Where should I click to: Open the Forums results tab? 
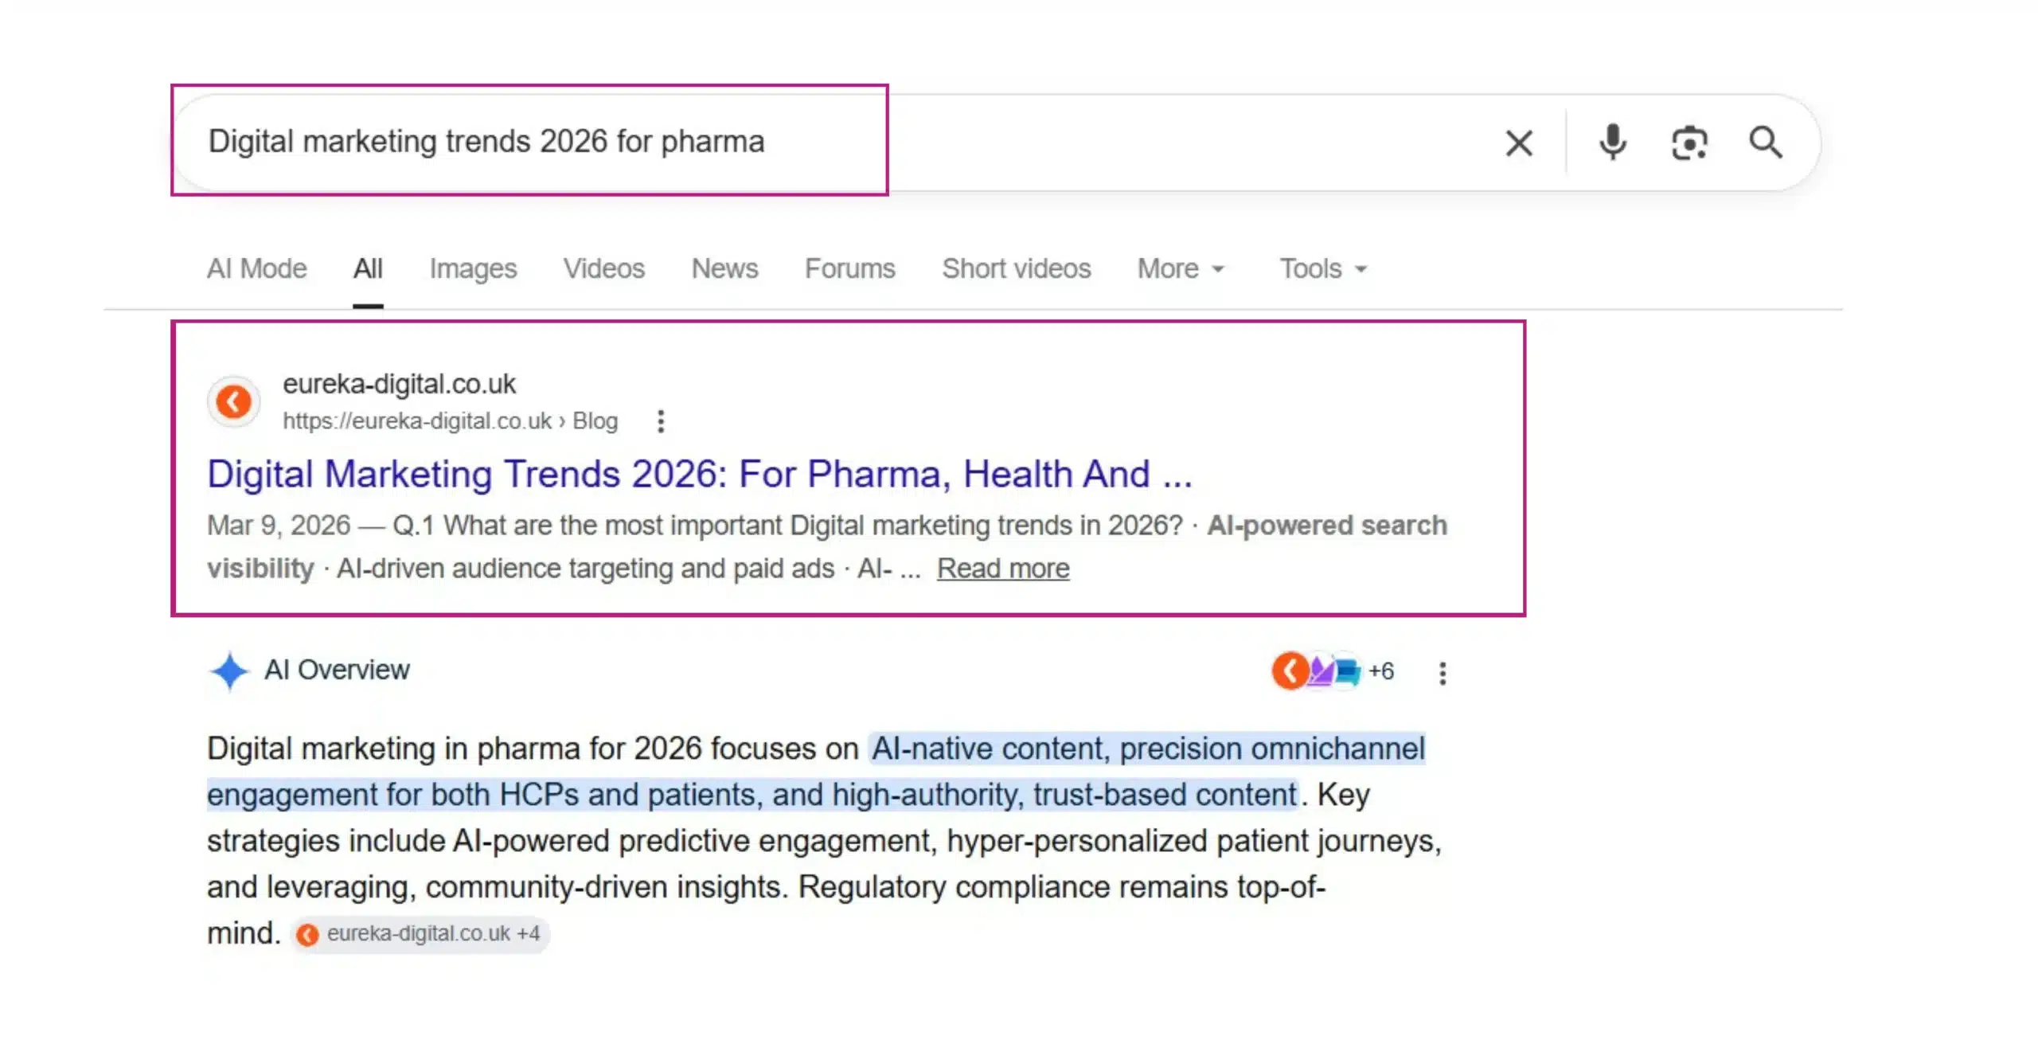click(x=849, y=269)
